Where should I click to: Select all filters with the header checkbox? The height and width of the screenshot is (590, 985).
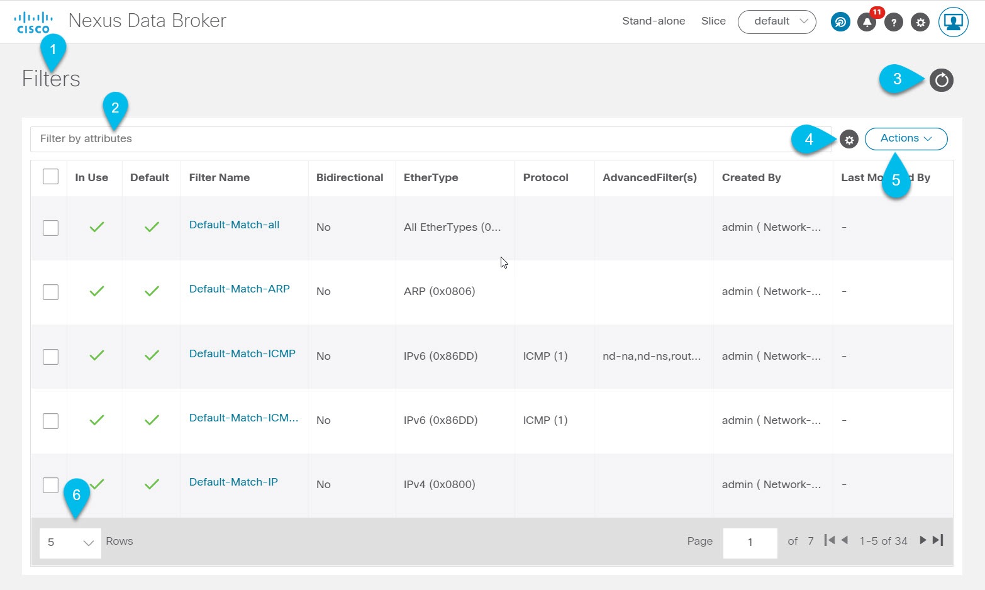coord(50,177)
